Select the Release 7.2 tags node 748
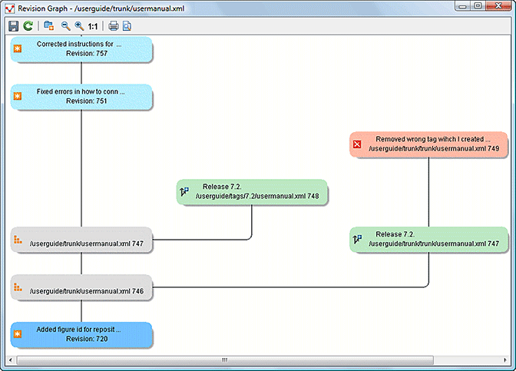Viewport: 516px width, 371px height. [x=252, y=192]
